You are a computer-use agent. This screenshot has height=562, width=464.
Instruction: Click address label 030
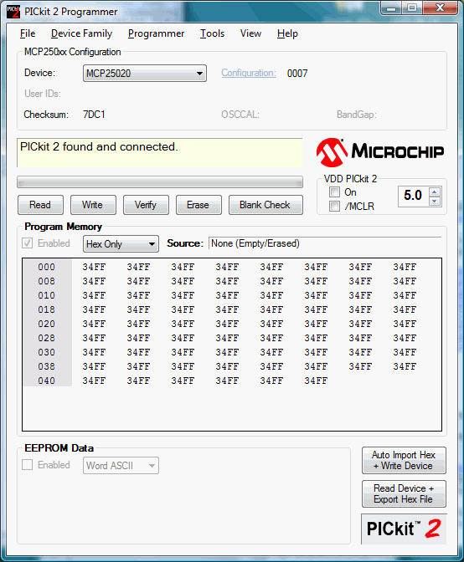47,352
